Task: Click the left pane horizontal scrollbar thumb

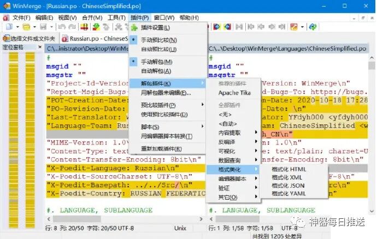Action: click(x=77, y=219)
